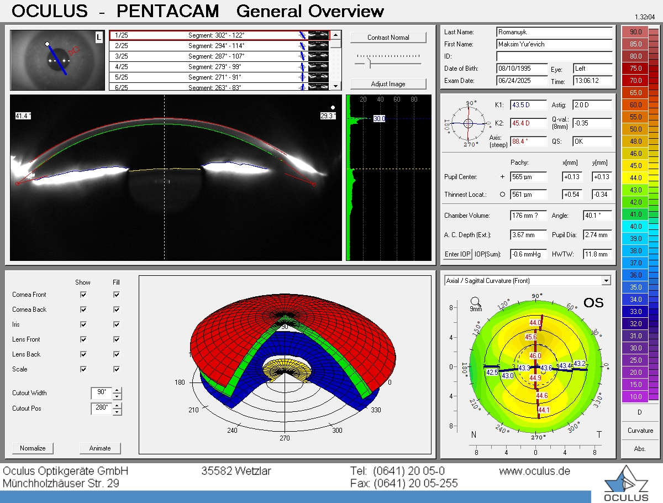
Task: Toggle Fill checkbox for Iris
Action: click(117, 324)
